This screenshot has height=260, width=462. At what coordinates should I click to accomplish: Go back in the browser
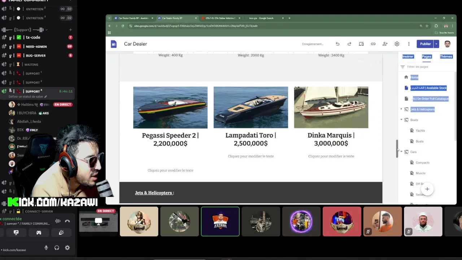(x=110, y=26)
